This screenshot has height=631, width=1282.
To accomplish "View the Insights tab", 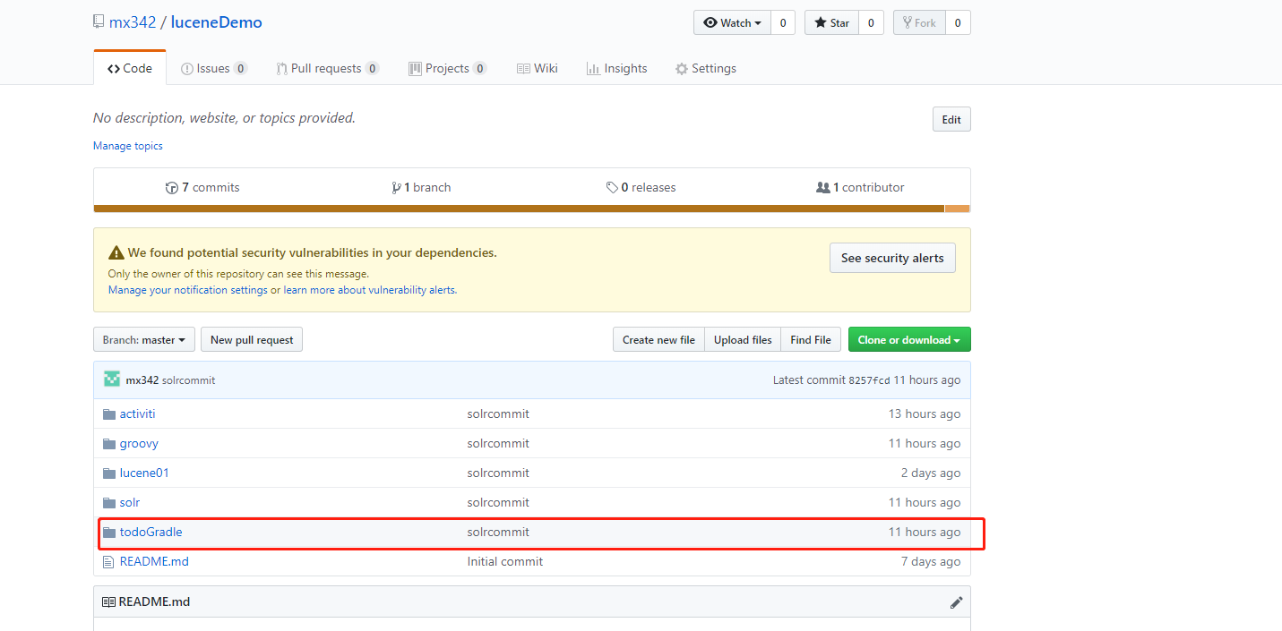I will [x=616, y=68].
